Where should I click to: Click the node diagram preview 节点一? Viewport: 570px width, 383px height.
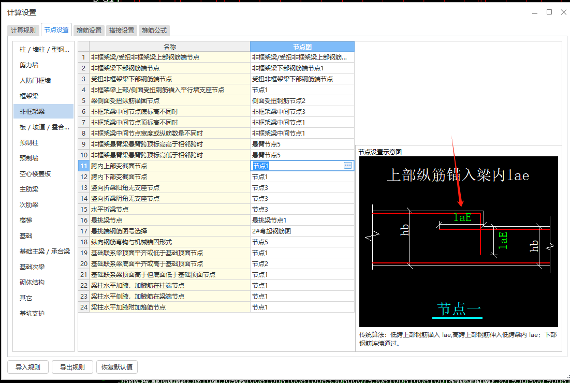[458, 242]
